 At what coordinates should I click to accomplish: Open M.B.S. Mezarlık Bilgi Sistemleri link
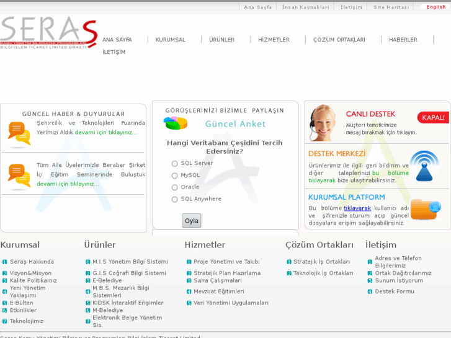click(121, 291)
